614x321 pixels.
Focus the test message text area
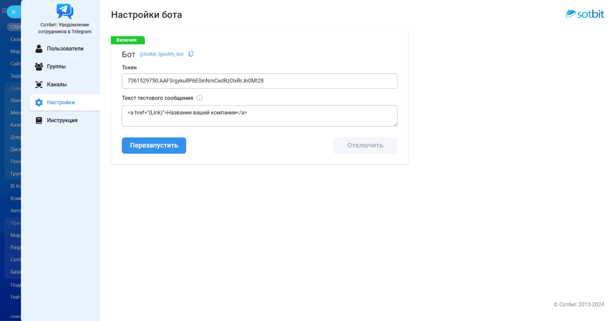tap(259, 116)
